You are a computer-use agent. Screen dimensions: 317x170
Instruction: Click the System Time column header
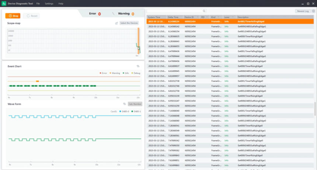pos(157,17)
